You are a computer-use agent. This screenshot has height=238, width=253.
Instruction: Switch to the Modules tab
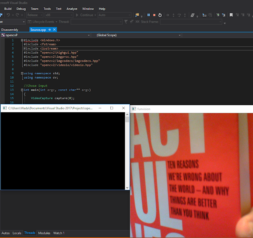coord(44,233)
